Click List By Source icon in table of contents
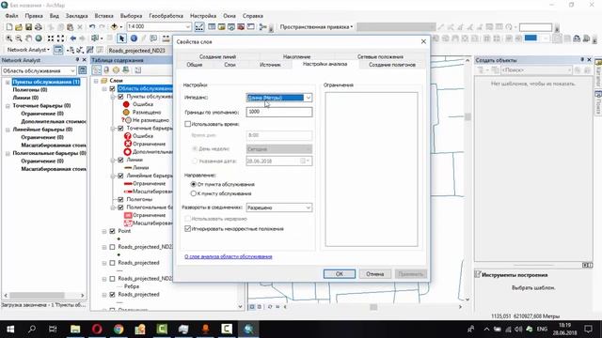The image size is (602, 338). [106, 70]
